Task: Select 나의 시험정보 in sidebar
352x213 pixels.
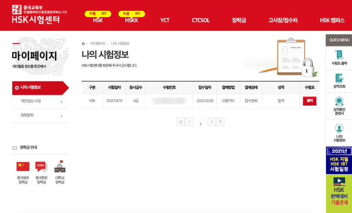Action: [x=41, y=88]
